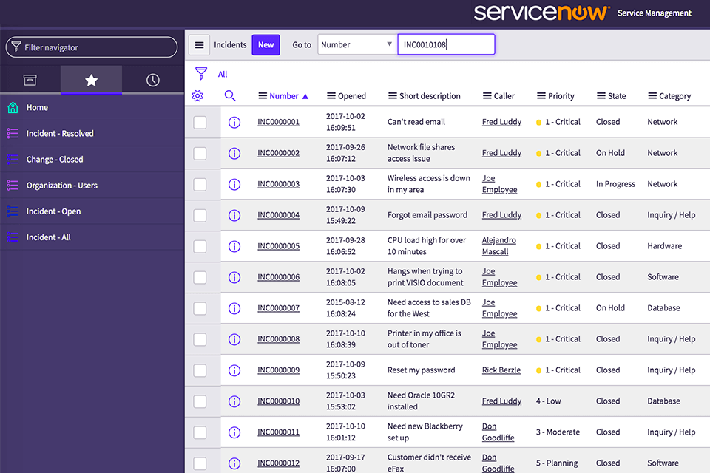Click the Incident - Open sidebar icon
710x473 pixels.
click(x=13, y=211)
